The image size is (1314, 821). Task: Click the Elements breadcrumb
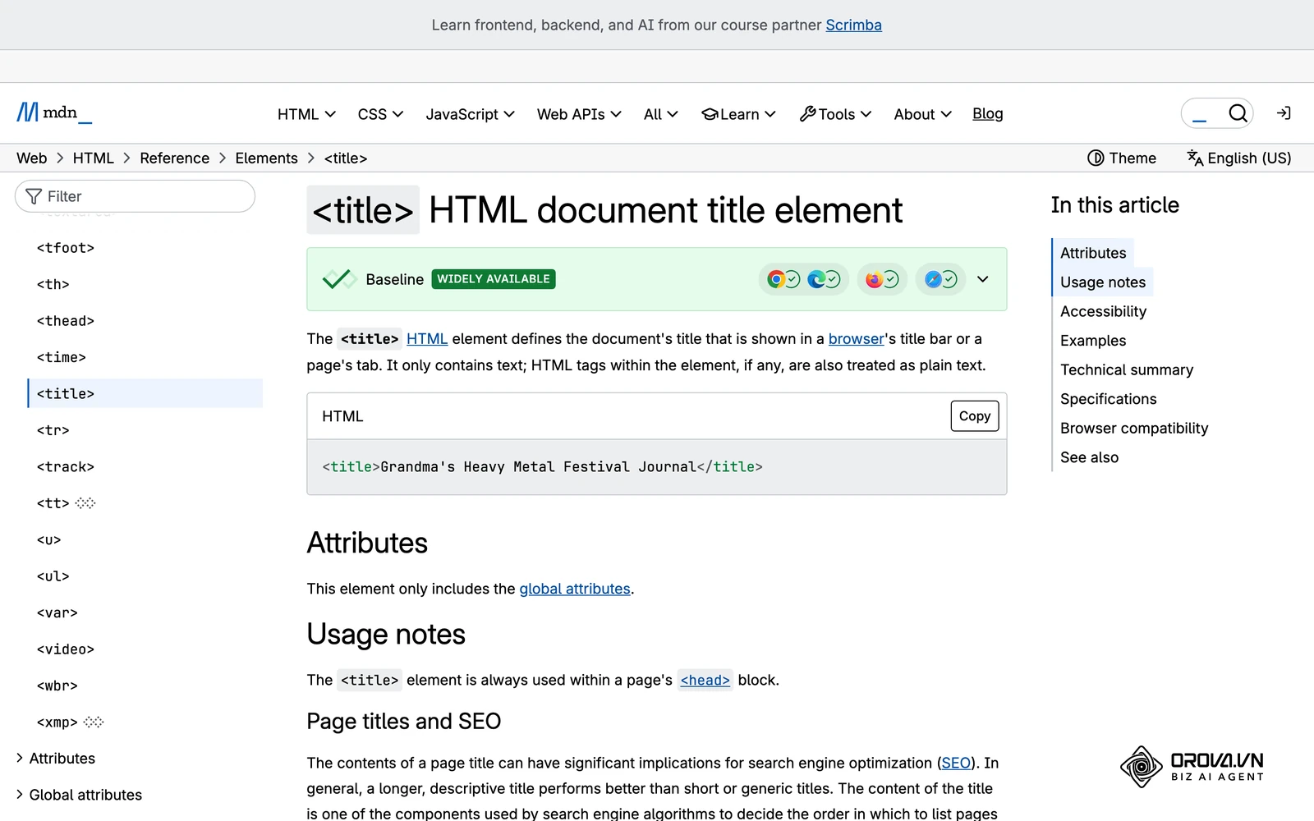tap(266, 158)
